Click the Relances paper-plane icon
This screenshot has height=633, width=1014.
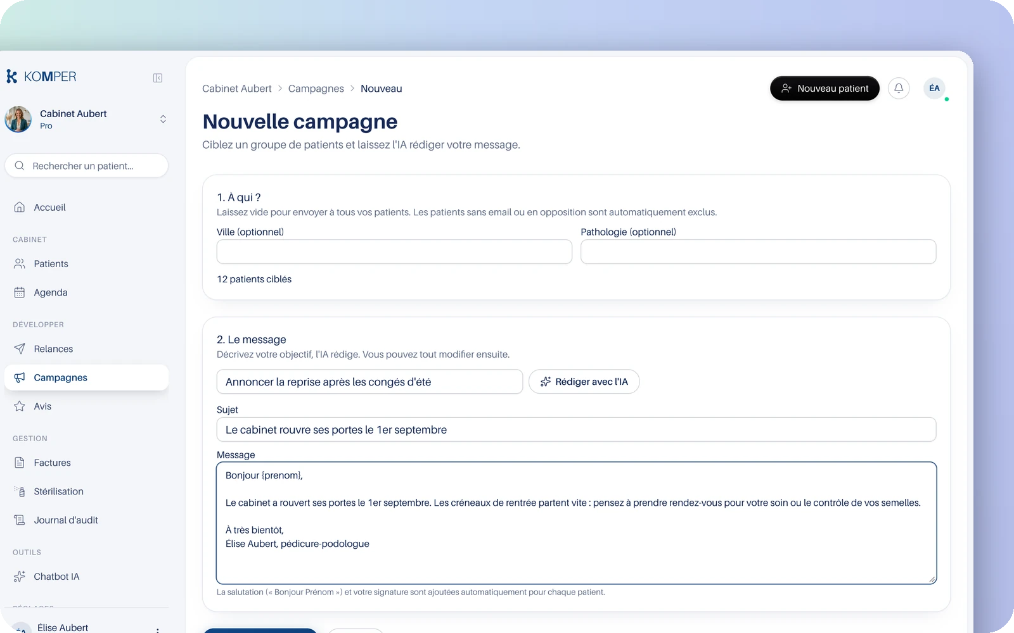tap(20, 349)
